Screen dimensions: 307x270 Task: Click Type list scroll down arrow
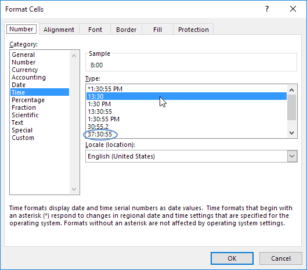(291, 133)
